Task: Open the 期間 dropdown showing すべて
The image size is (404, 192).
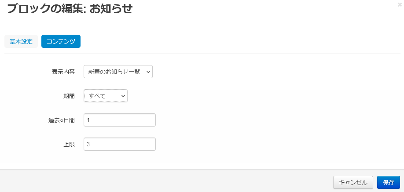Action: [106, 96]
